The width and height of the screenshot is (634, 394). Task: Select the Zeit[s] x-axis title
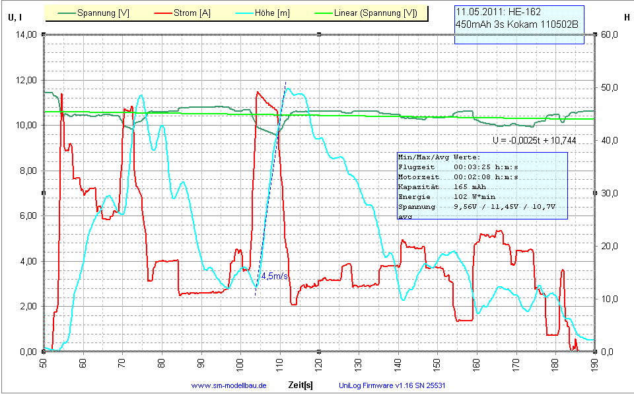pyautogui.click(x=300, y=384)
